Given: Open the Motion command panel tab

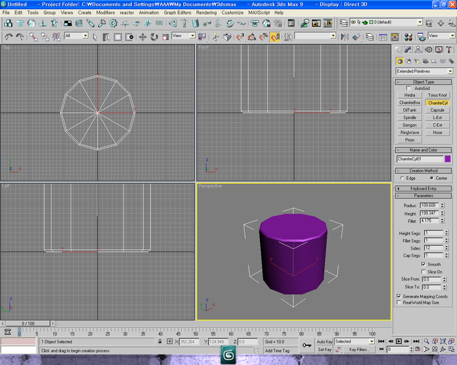Looking at the screenshot, I should click(x=429, y=50).
